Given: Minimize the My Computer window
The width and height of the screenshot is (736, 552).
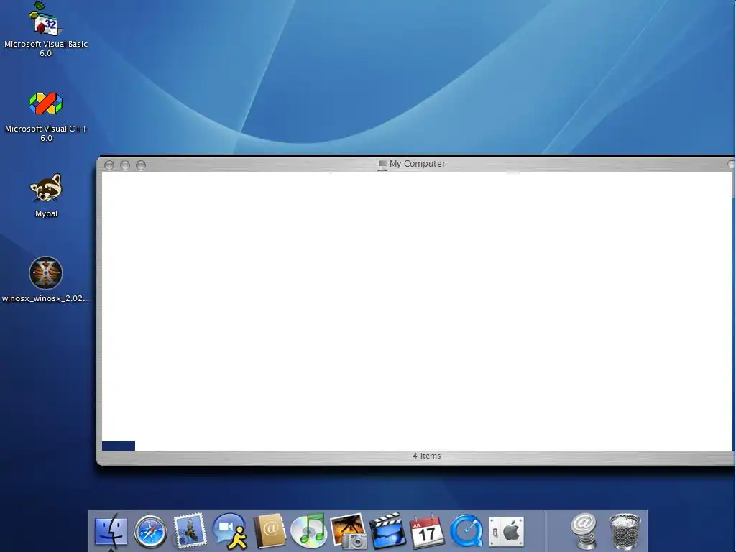Looking at the screenshot, I should pos(125,165).
